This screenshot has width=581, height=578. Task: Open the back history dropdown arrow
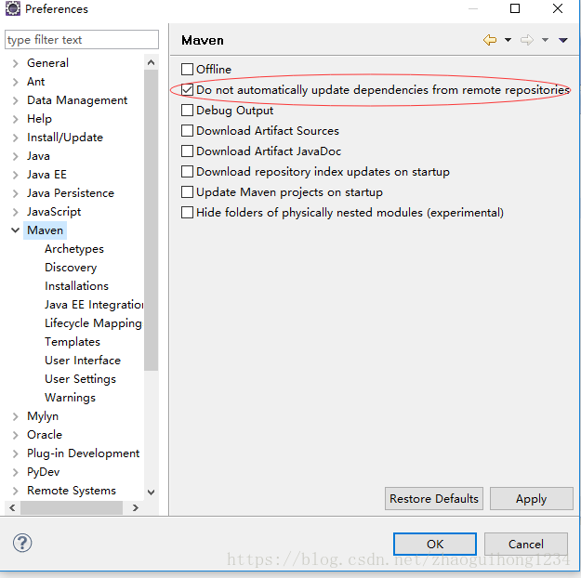(x=508, y=40)
